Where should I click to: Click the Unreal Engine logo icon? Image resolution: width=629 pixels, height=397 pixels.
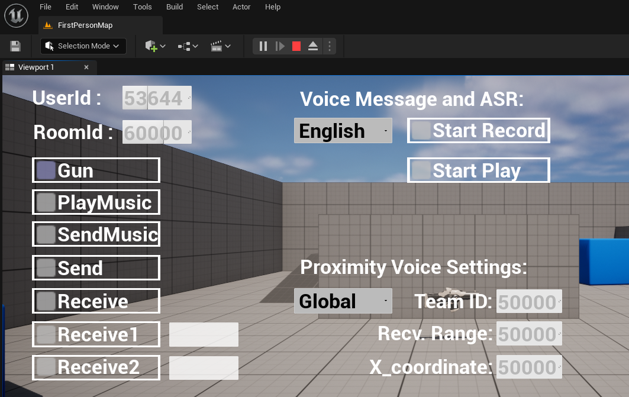17,15
